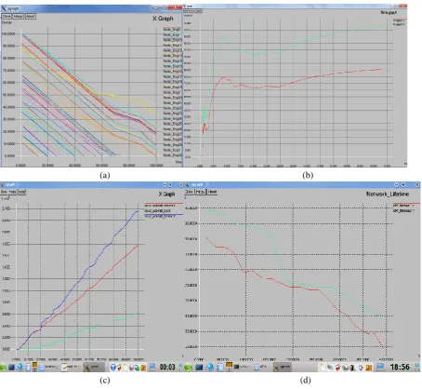Click 'X Graph' title text in window (a)
The image size is (422, 389).
[x=163, y=19]
